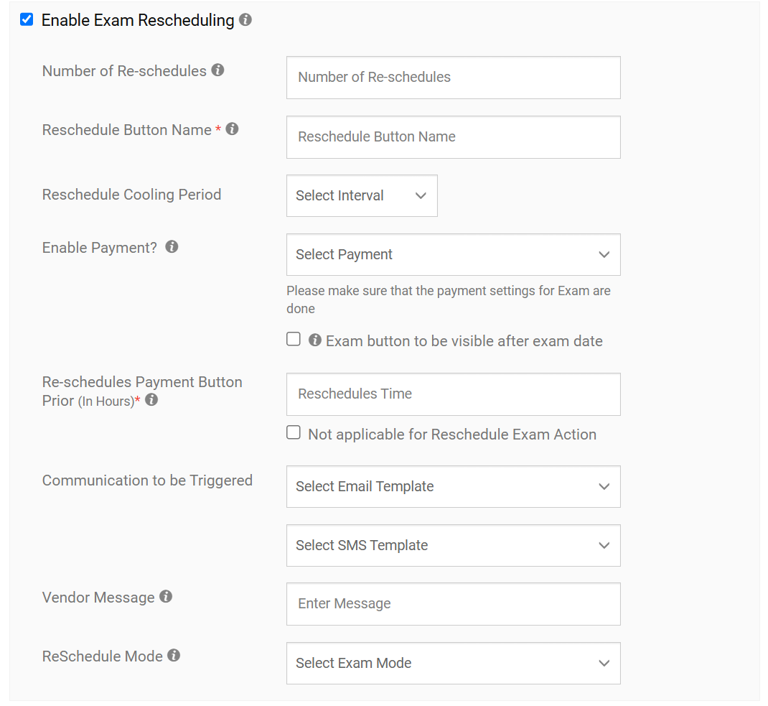Image resolution: width=768 pixels, height=706 pixels.
Task: Open the Select Email Template dropdown
Action: 453,486
